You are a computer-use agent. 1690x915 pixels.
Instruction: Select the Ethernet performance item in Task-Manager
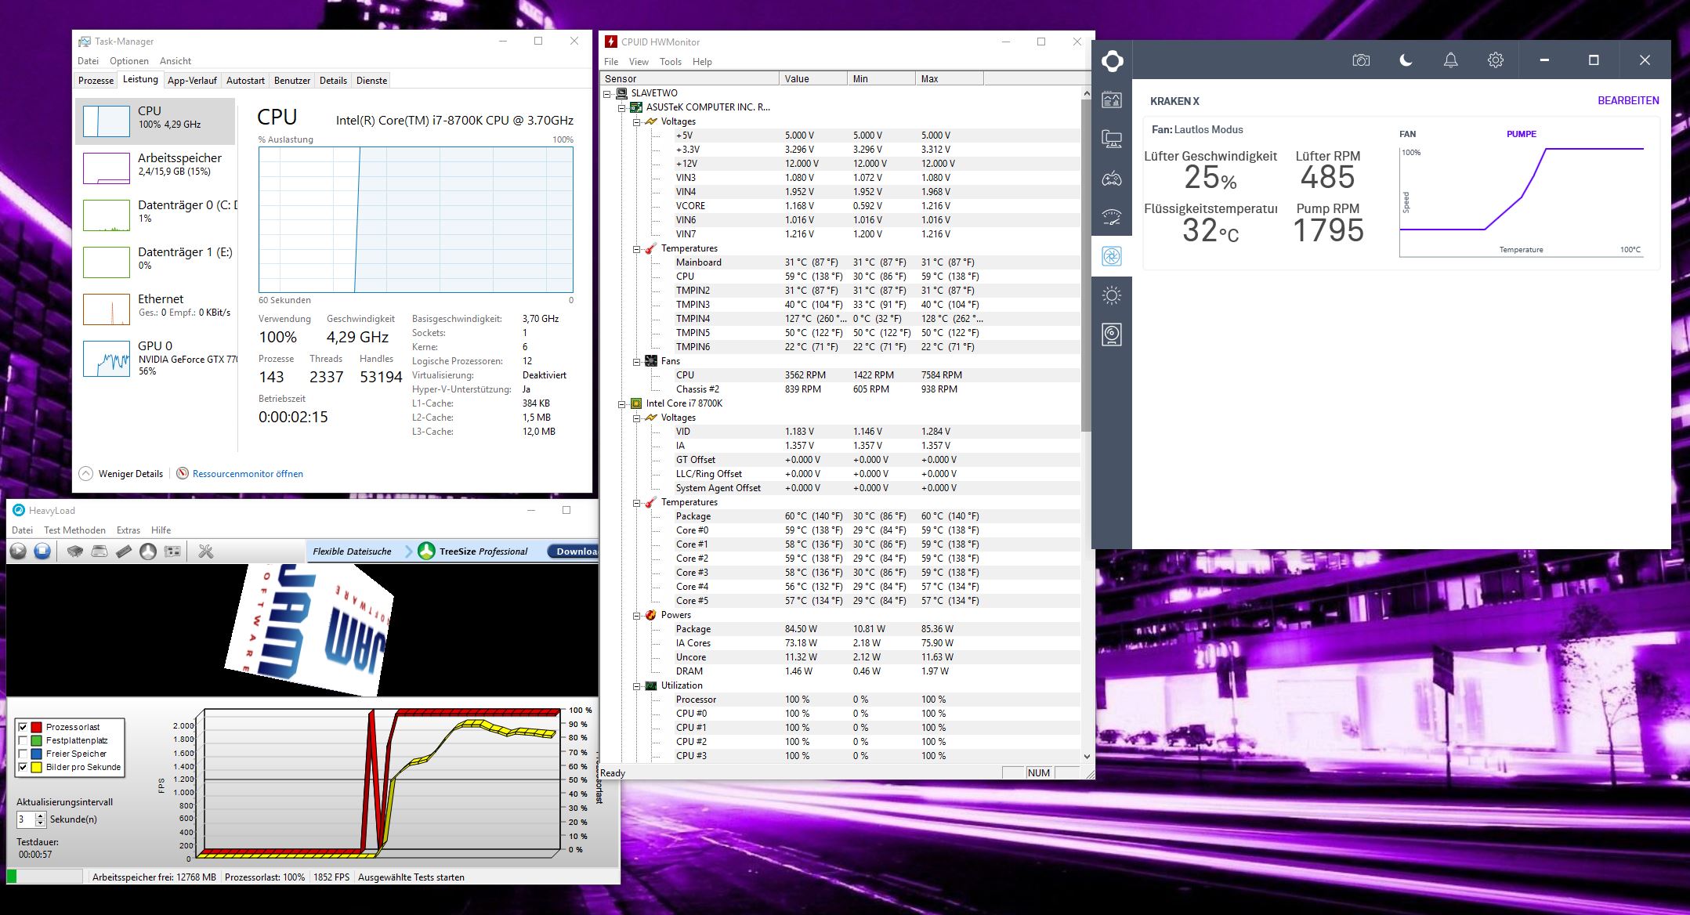point(156,309)
